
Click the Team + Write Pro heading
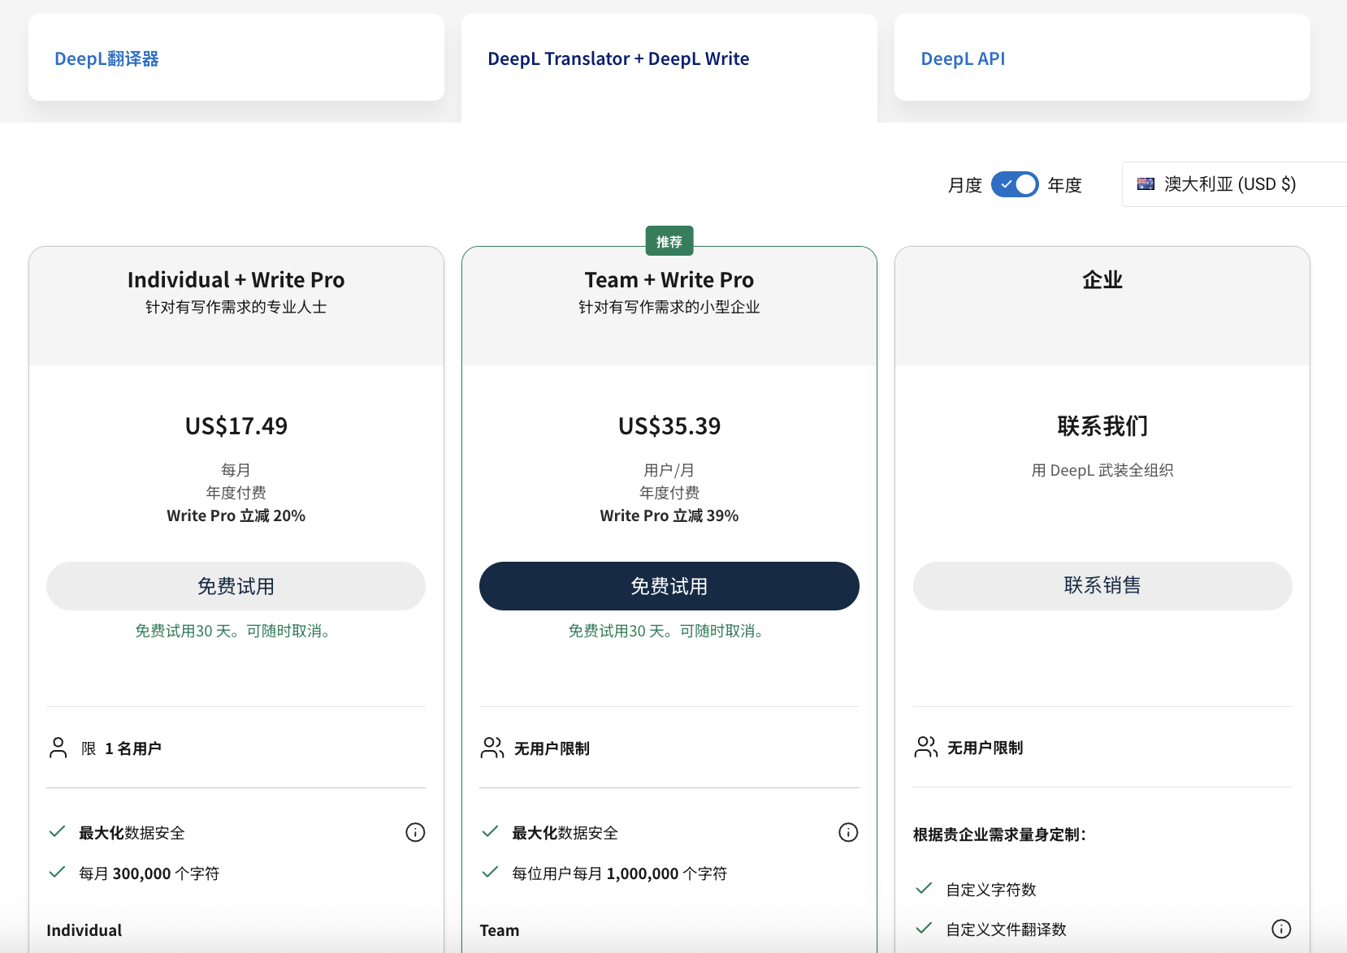[x=669, y=280]
